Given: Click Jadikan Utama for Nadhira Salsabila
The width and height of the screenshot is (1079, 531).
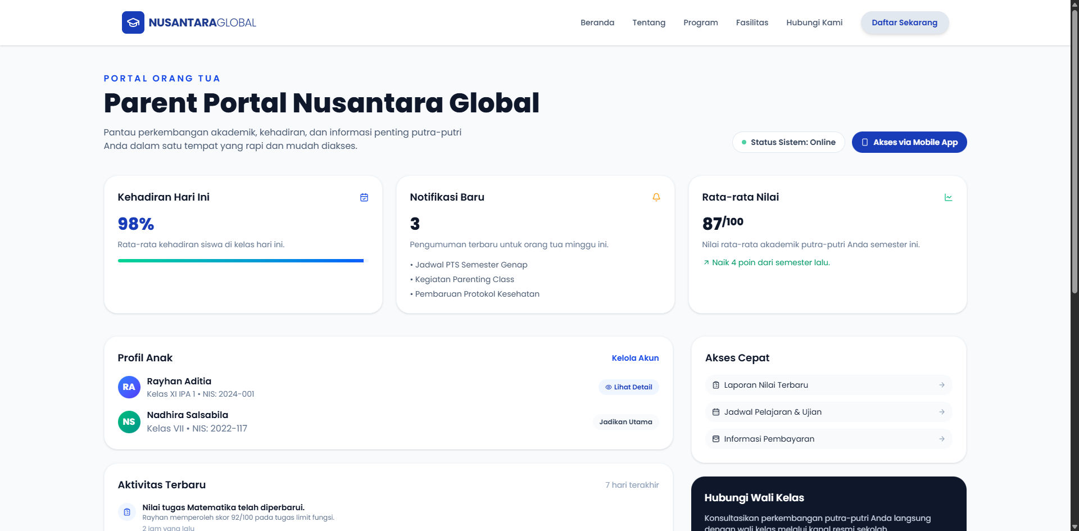Looking at the screenshot, I should point(625,422).
